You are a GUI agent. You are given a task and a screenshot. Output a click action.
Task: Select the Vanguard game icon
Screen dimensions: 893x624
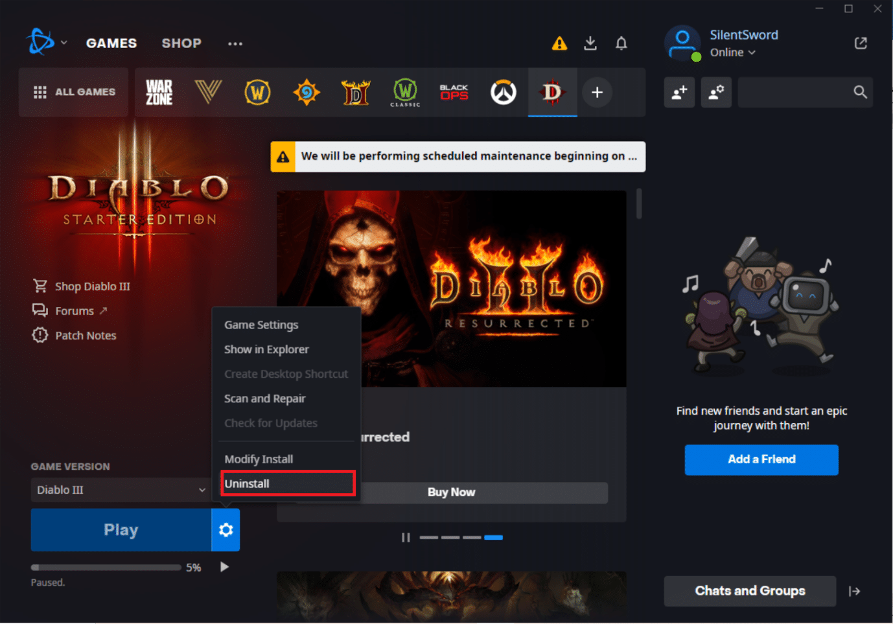[x=208, y=92]
